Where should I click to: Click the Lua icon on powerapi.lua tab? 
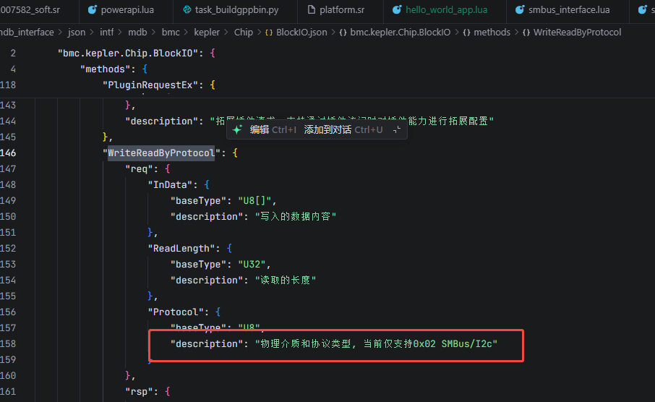click(x=92, y=10)
